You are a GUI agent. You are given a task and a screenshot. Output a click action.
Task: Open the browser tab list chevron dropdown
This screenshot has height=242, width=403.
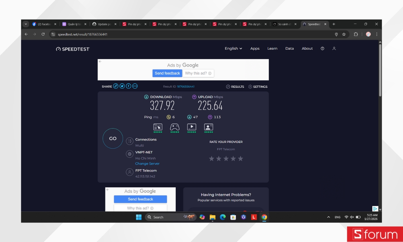click(x=26, y=24)
